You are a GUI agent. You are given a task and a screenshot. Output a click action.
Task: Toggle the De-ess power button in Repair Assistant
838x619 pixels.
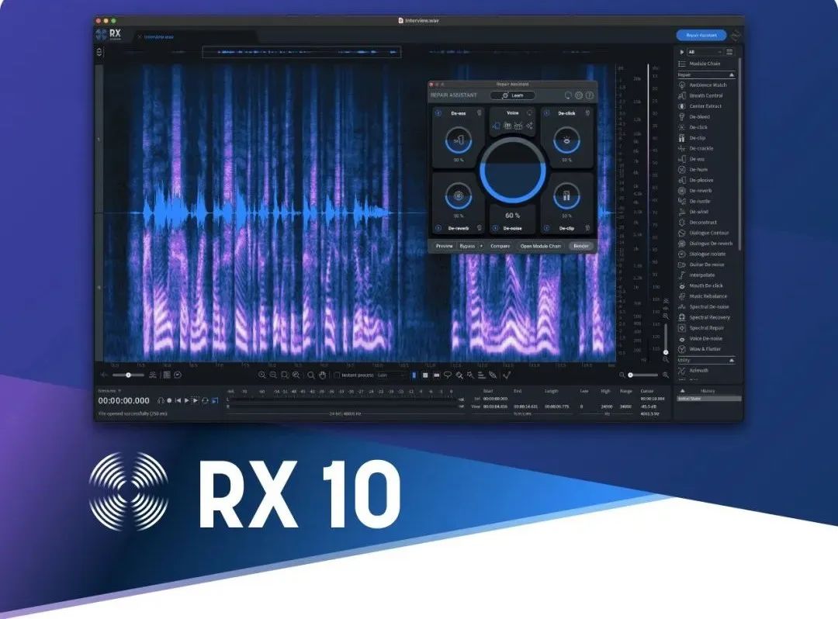[438, 113]
